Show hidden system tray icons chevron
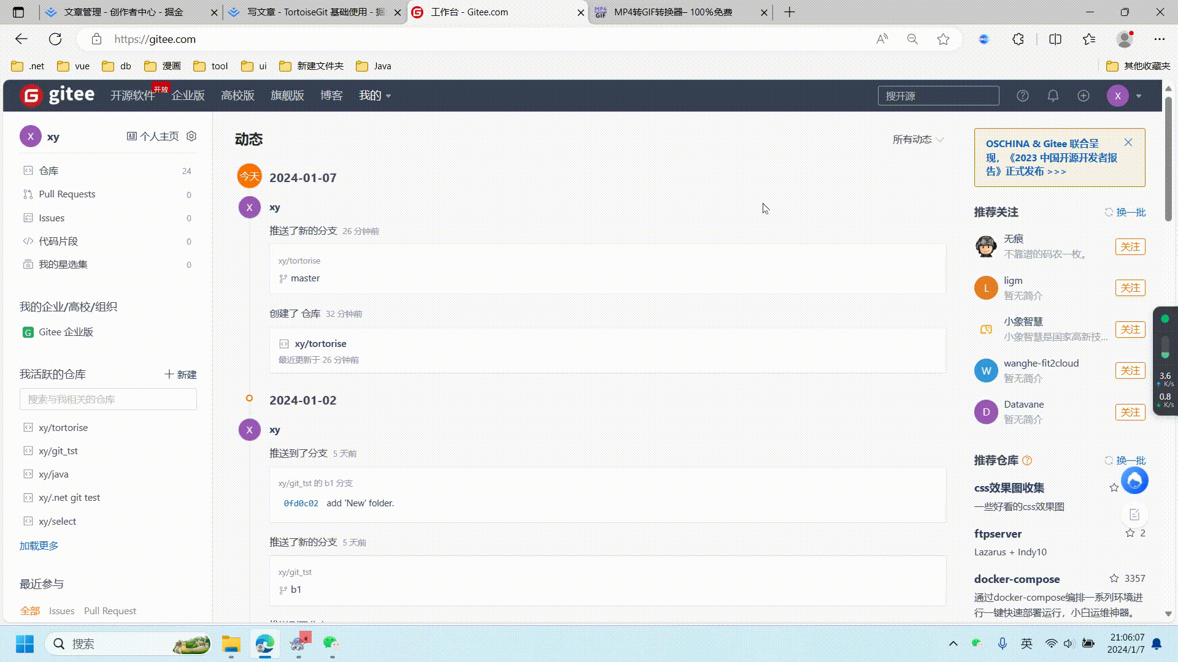Image resolution: width=1178 pixels, height=662 pixels. [953, 644]
